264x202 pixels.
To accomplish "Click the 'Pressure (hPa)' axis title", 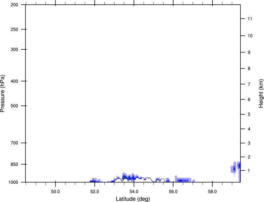I will tap(2, 93).
